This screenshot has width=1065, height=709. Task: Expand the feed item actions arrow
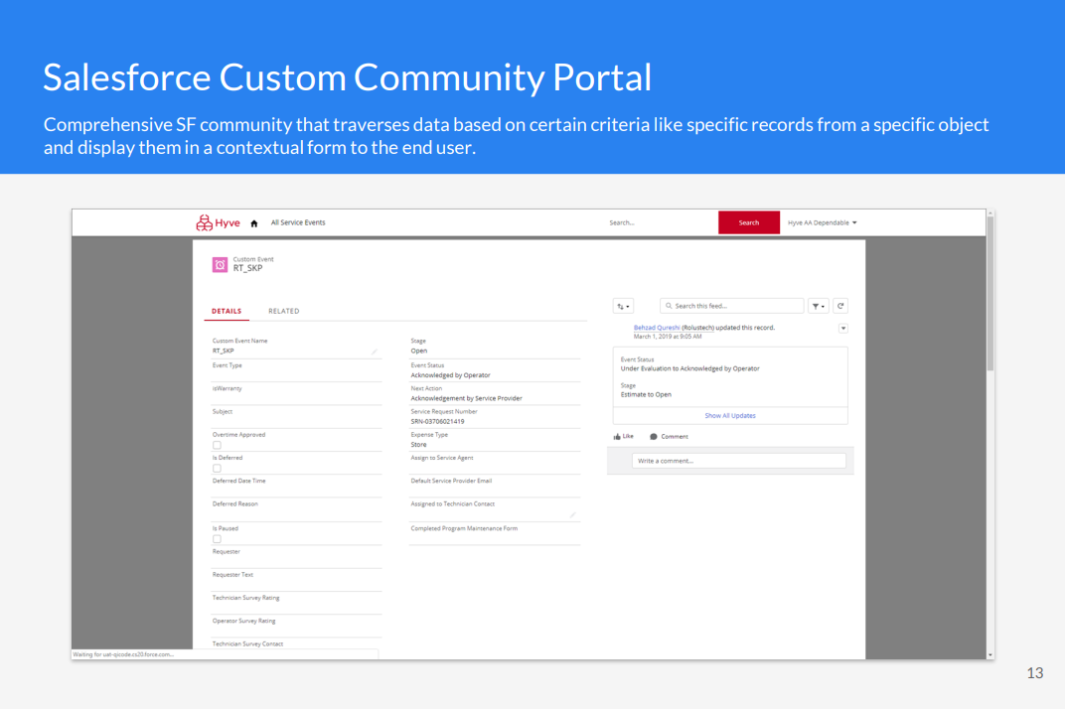coord(842,329)
